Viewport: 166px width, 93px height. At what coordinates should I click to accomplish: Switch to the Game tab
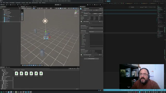(35, 7)
